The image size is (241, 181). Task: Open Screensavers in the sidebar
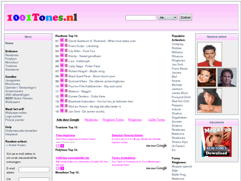click(x=14, y=91)
